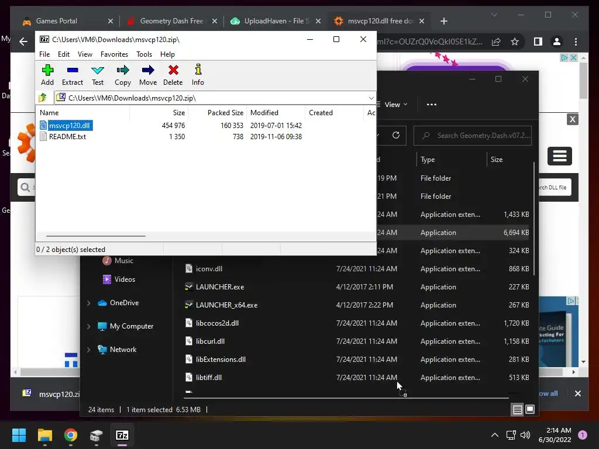Extract files using the Extract toolbar icon
Image resolution: width=599 pixels, height=449 pixels.
click(x=73, y=75)
